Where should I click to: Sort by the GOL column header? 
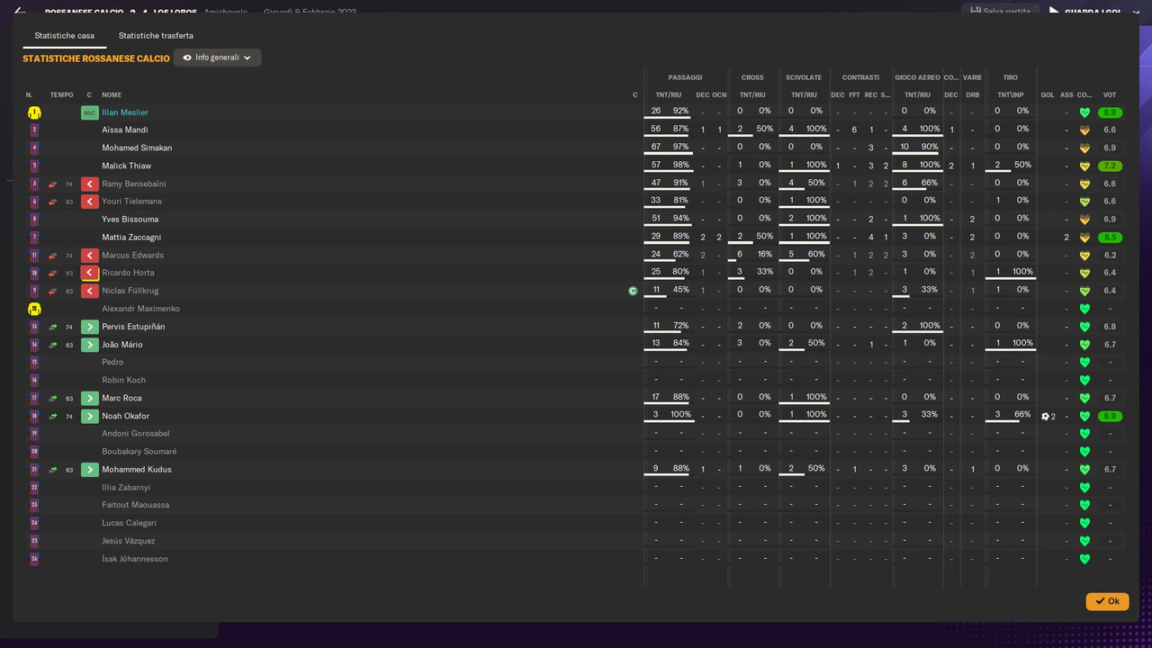pyautogui.click(x=1048, y=94)
